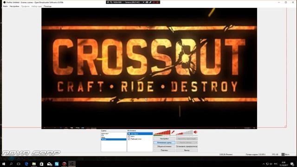Click the magnifier icon in the recorder bar
This screenshot has height=167, width=297.
(111, 2)
